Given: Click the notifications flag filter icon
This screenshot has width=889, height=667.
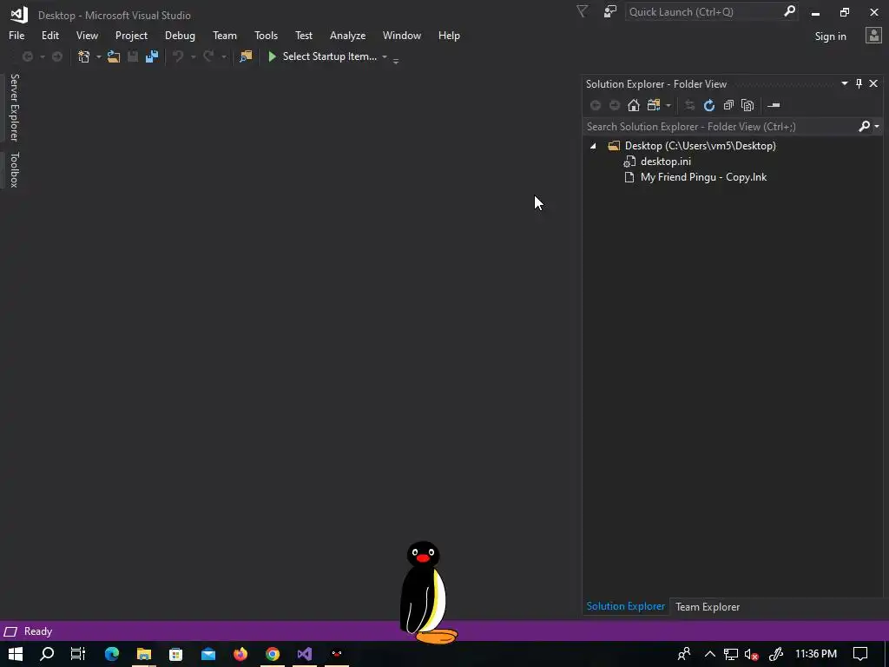Looking at the screenshot, I should pyautogui.click(x=582, y=11).
